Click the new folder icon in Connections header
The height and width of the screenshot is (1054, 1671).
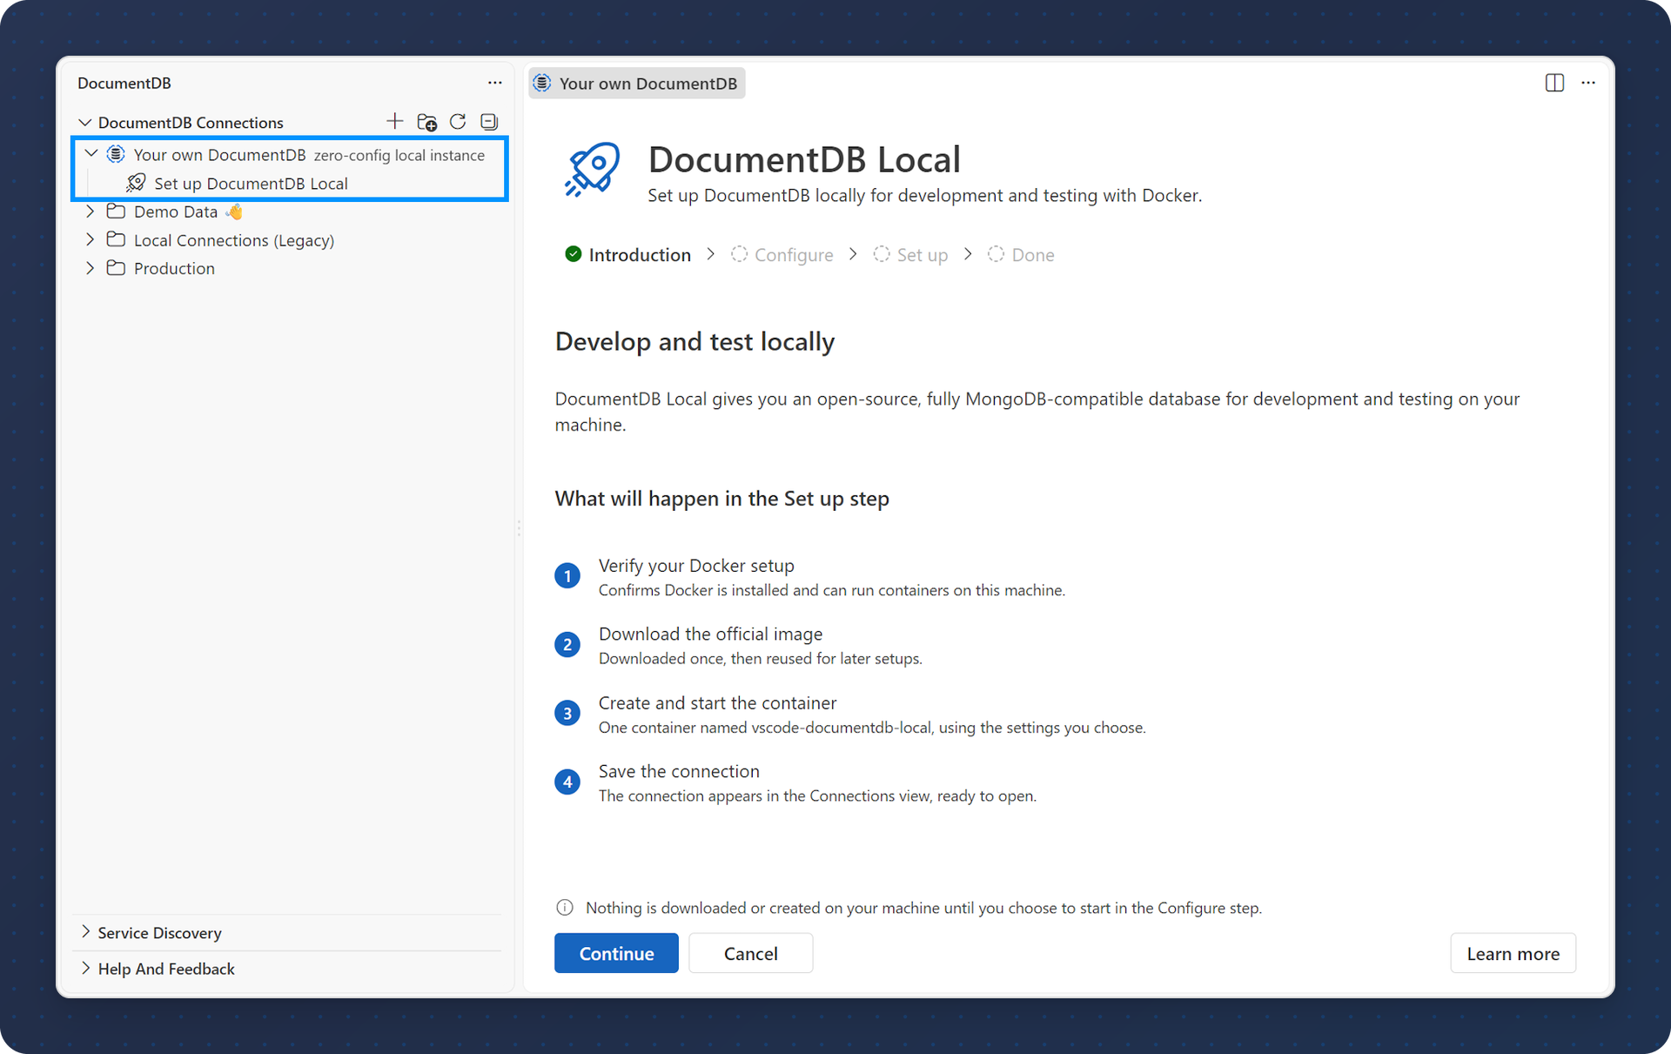[426, 122]
